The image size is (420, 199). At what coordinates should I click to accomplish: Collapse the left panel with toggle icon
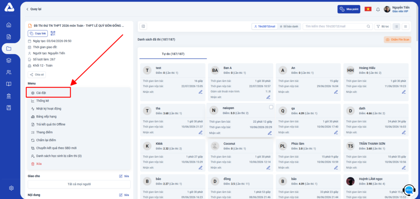click(143, 26)
